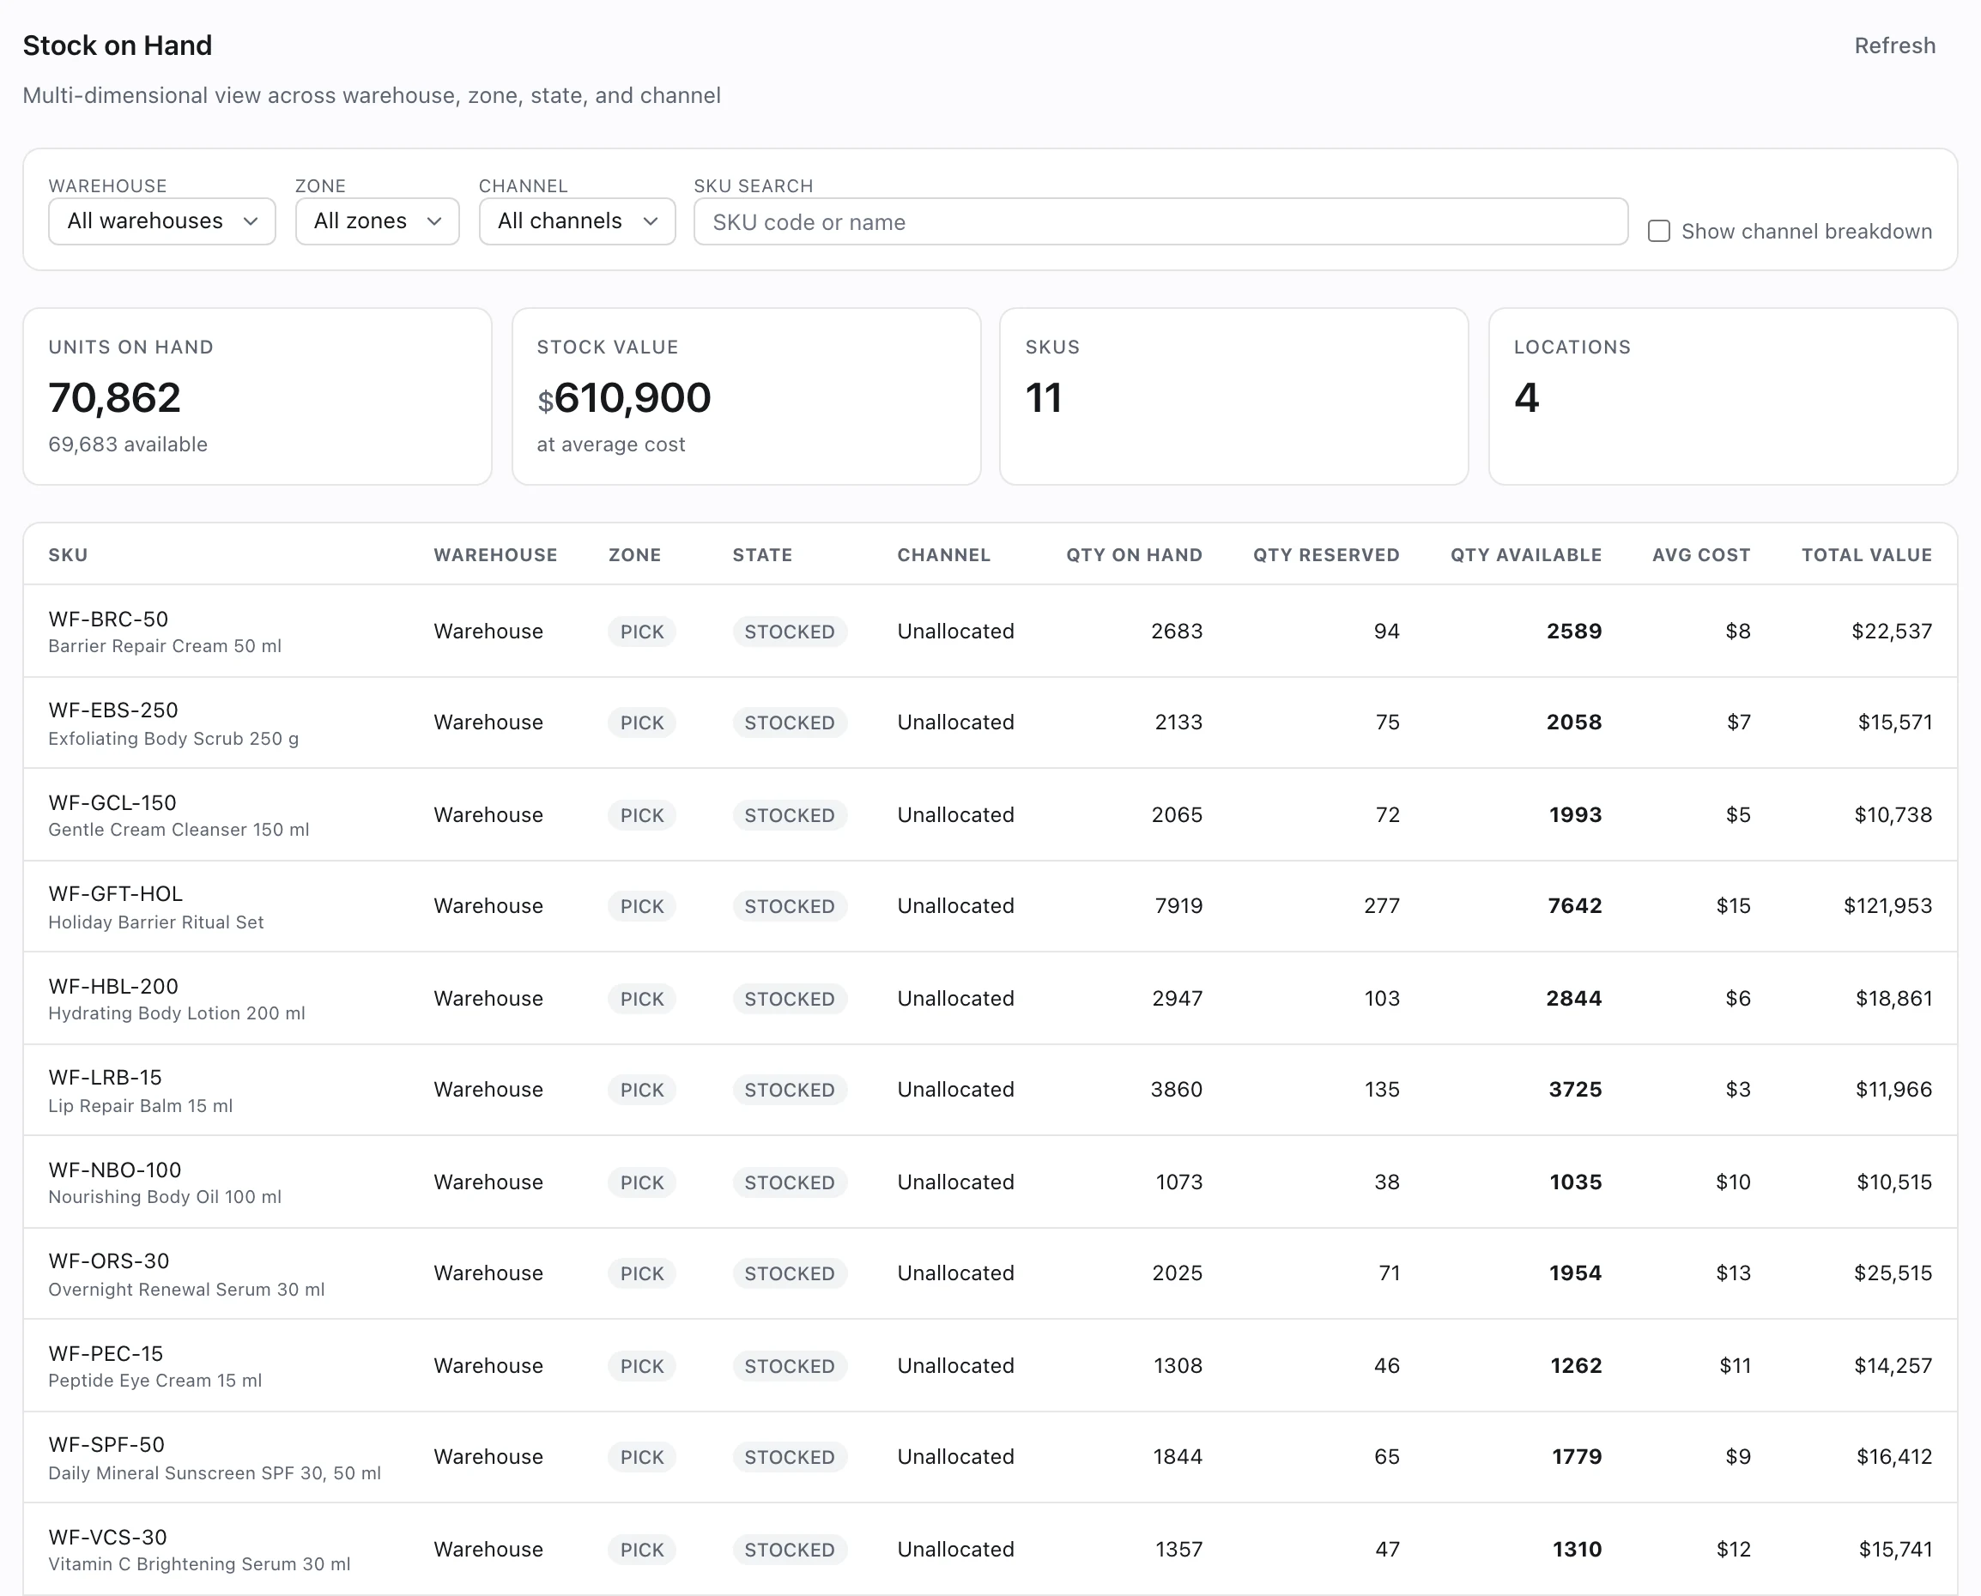This screenshot has height=1596, width=1981.
Task: Click Unallocated in WF-ORS-30 row
Action: [x=955, y=1273]
